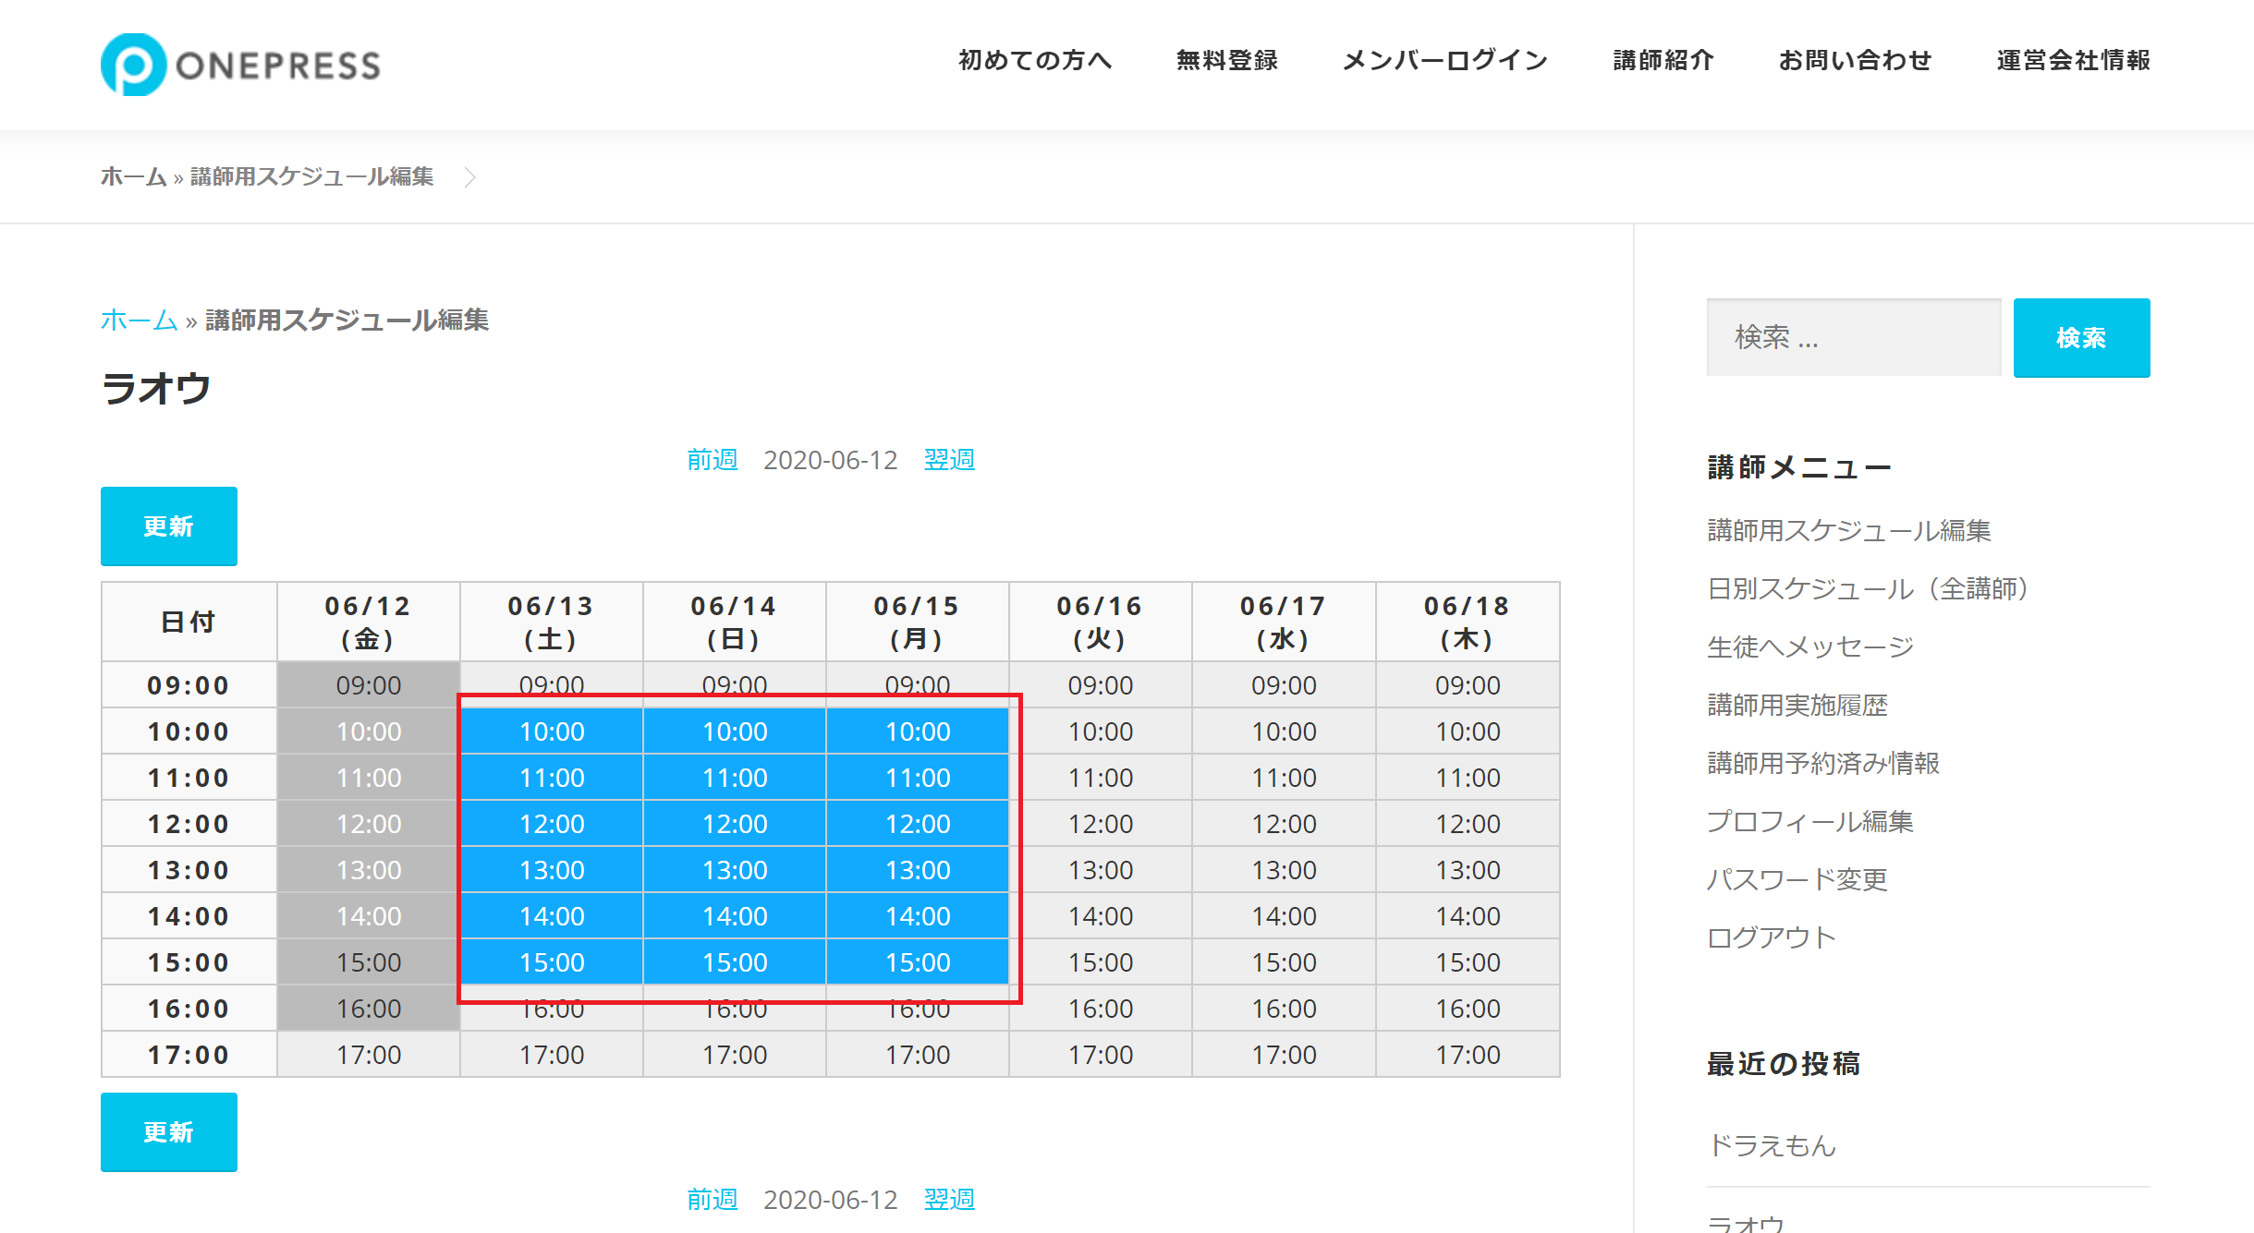The height and width of the screenshot is (1233, 2254).
Task: Click the upper 2020-06-12 date text
Action: (x=830, y=459)
